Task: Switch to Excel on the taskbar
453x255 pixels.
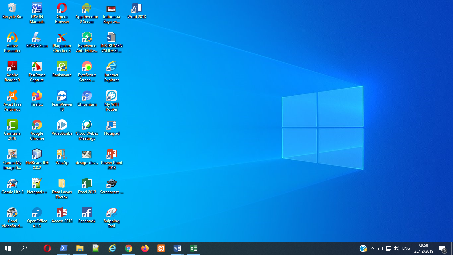Action: click(x=194, y=248)
